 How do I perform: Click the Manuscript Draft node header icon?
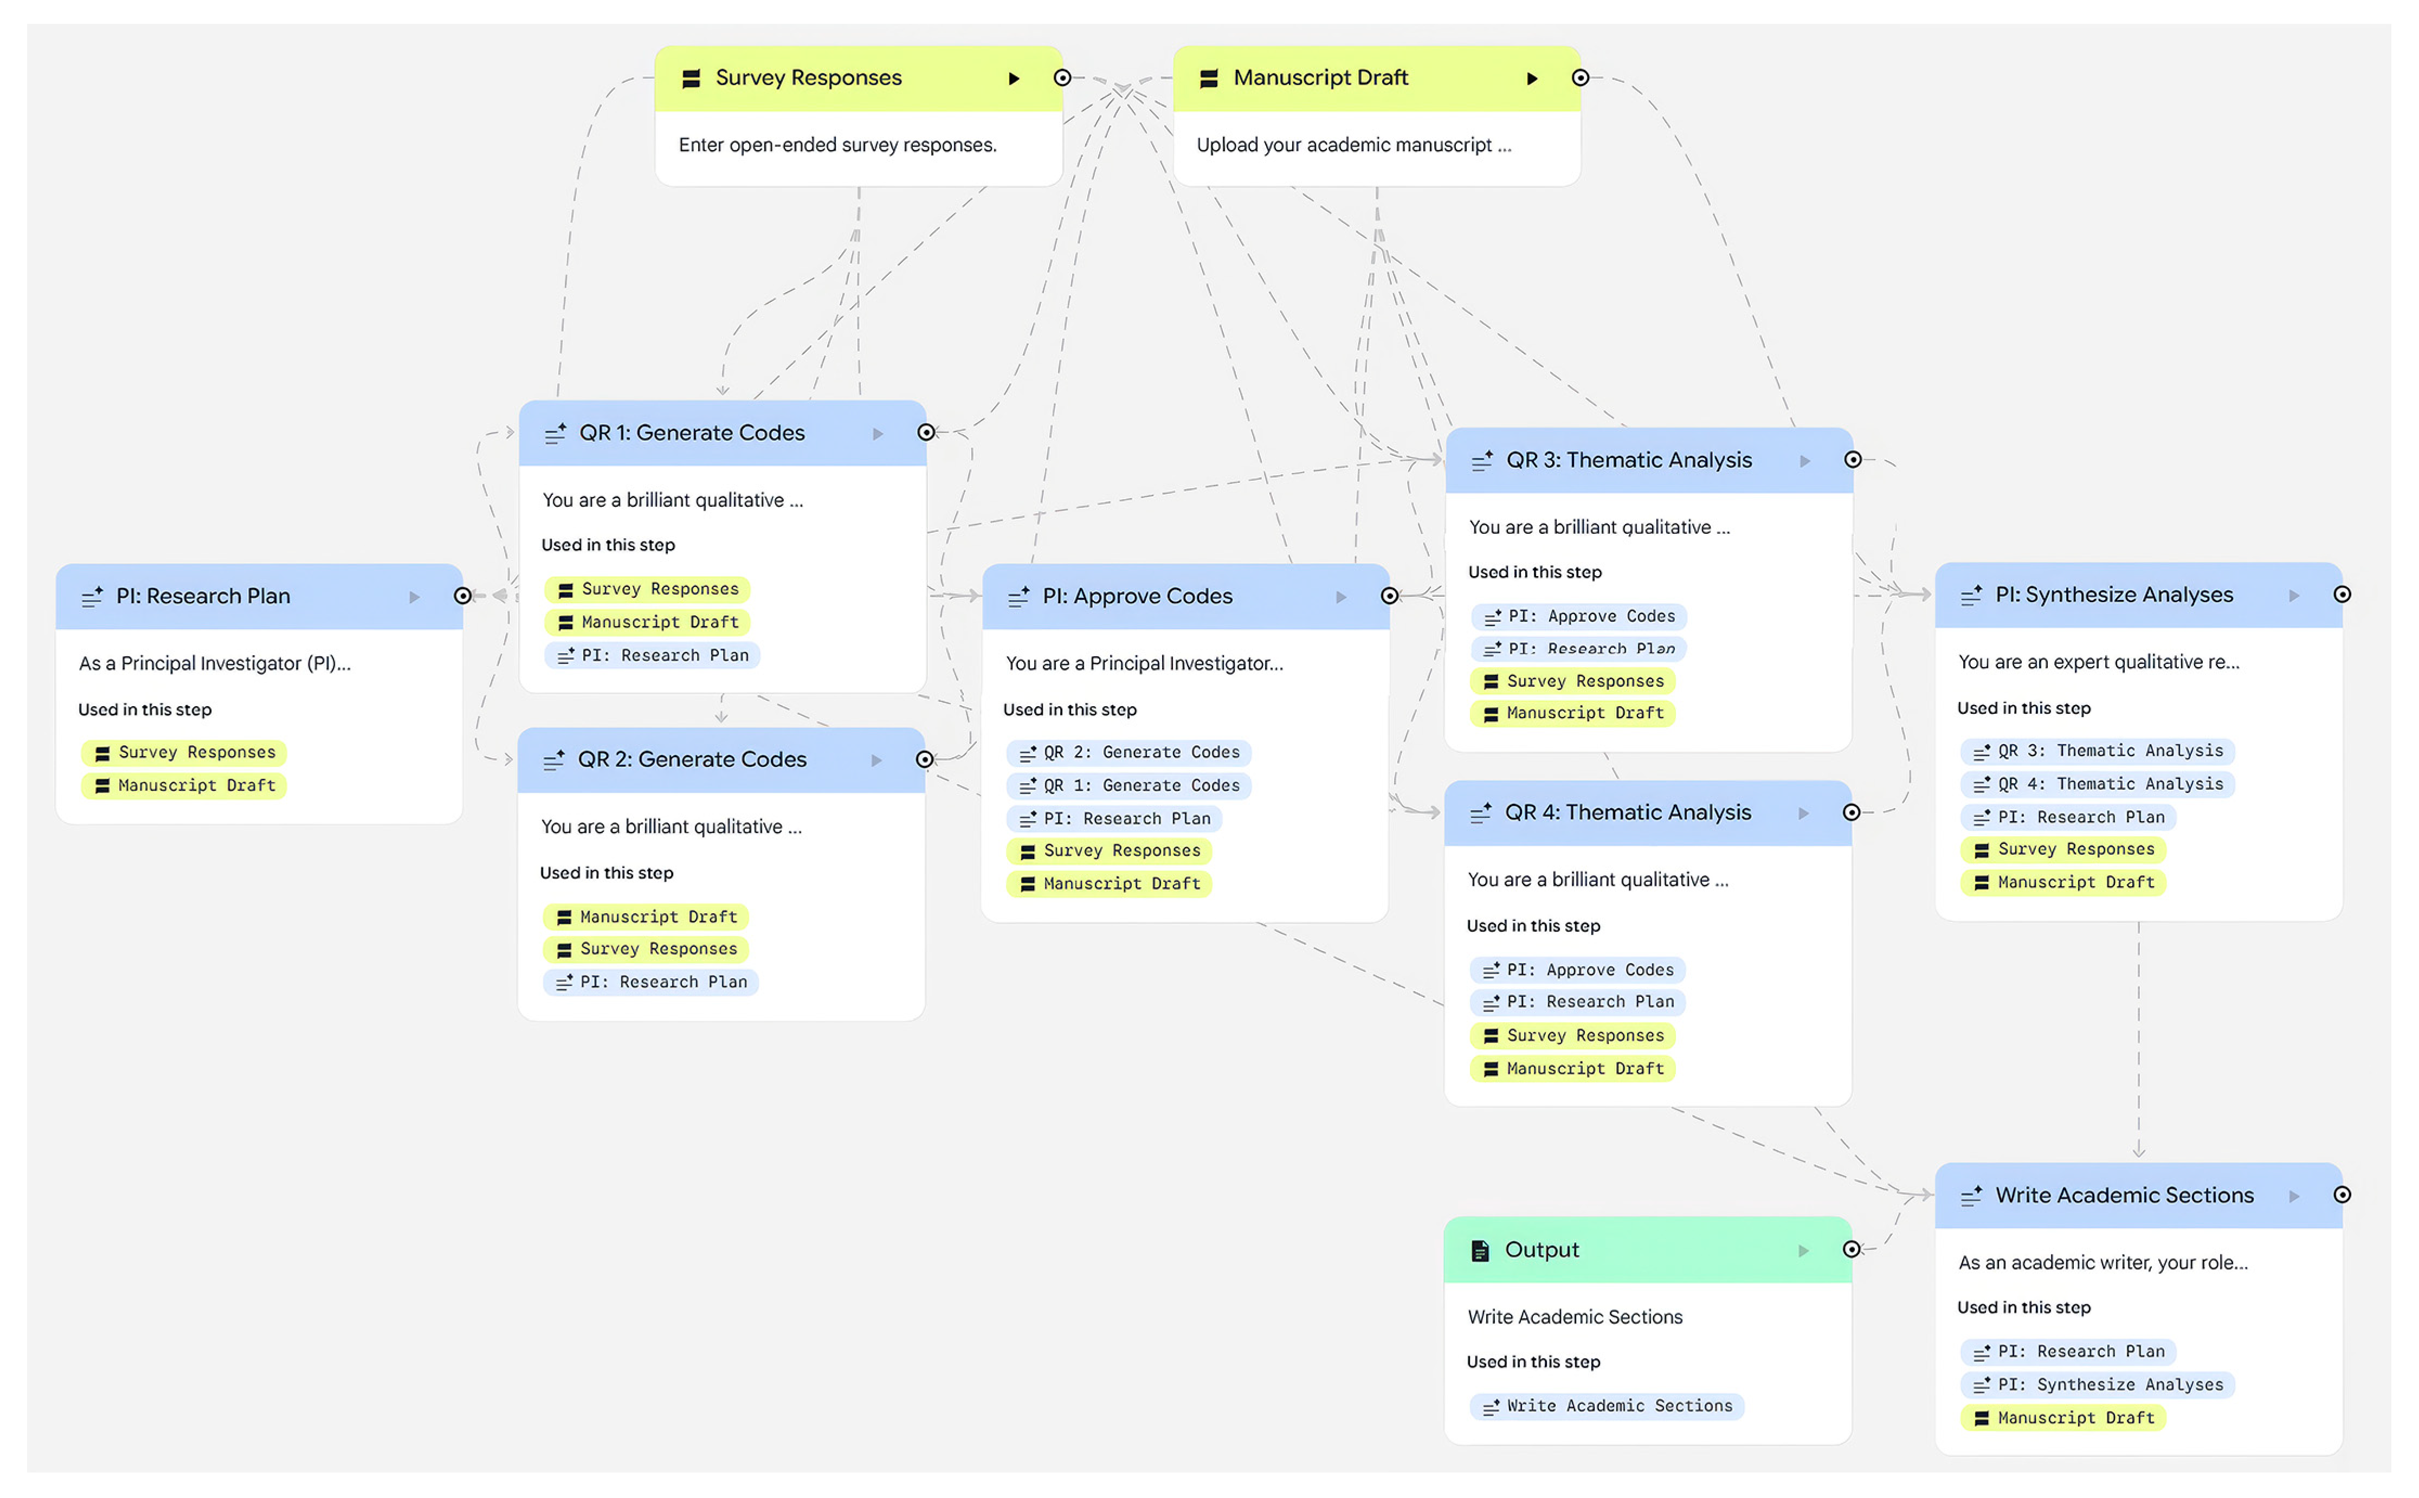point(1209,78)
